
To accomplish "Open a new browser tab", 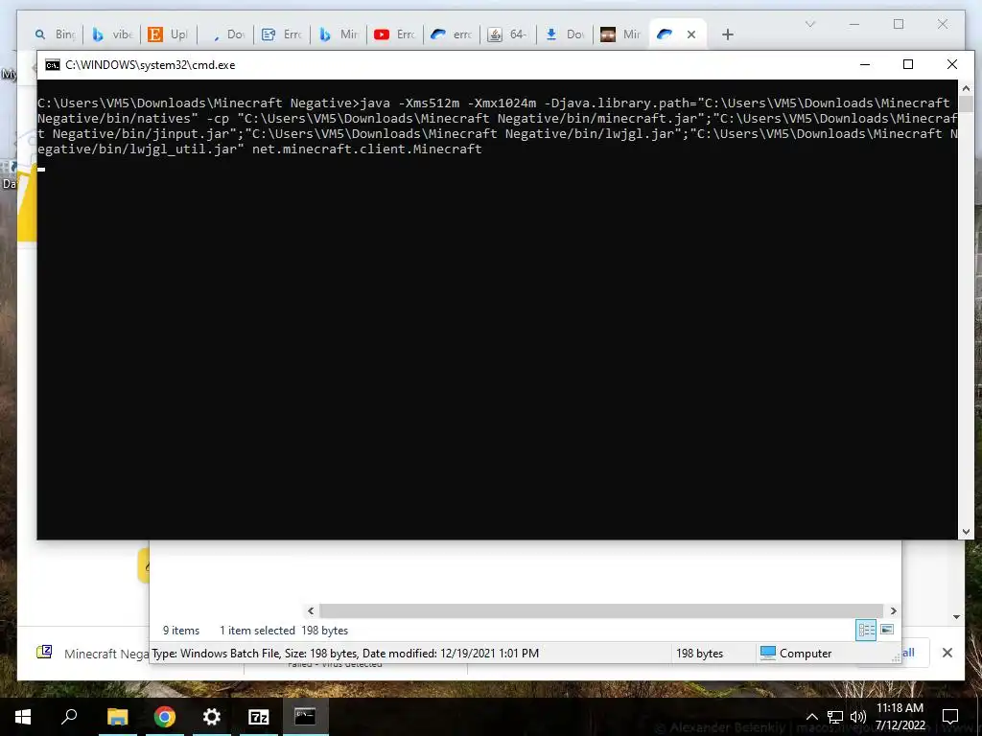I will pyautogui.click(x=727, y=34).
